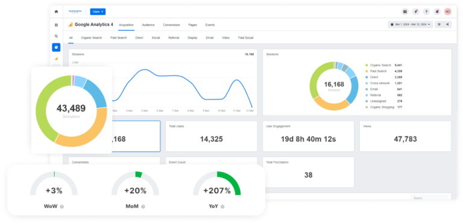Click the info icon next to WoW
The width and height of the screenshot is (463, 224).
(61, 206)
